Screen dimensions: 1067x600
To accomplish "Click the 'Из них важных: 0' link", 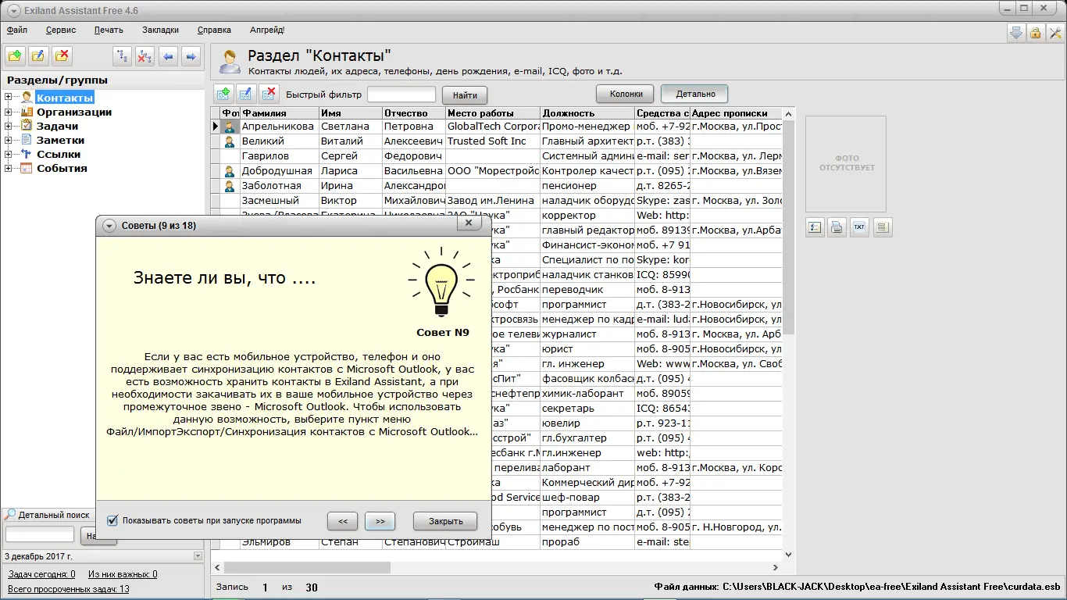I will (x=123, y=574).
